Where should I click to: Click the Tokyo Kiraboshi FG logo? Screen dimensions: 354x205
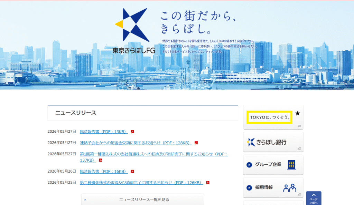point(134,31)
